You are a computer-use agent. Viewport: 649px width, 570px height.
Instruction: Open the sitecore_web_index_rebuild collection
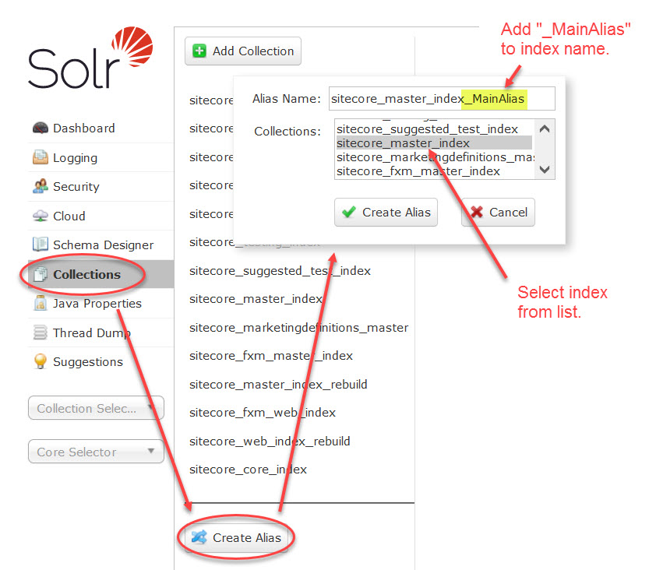coord(270,441)
